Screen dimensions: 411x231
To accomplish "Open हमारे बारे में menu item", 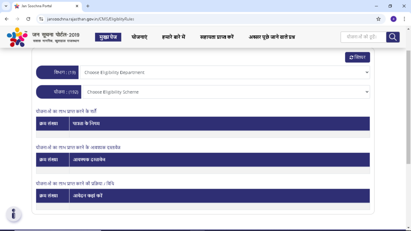I will click(173, 37).
